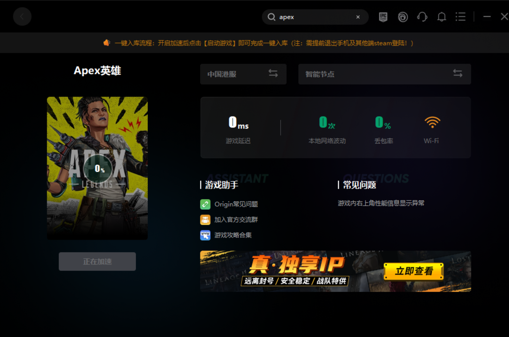Screen dimensions: 509x337
Task: Click the green Origin link icon
Action: tap(205, 204)
